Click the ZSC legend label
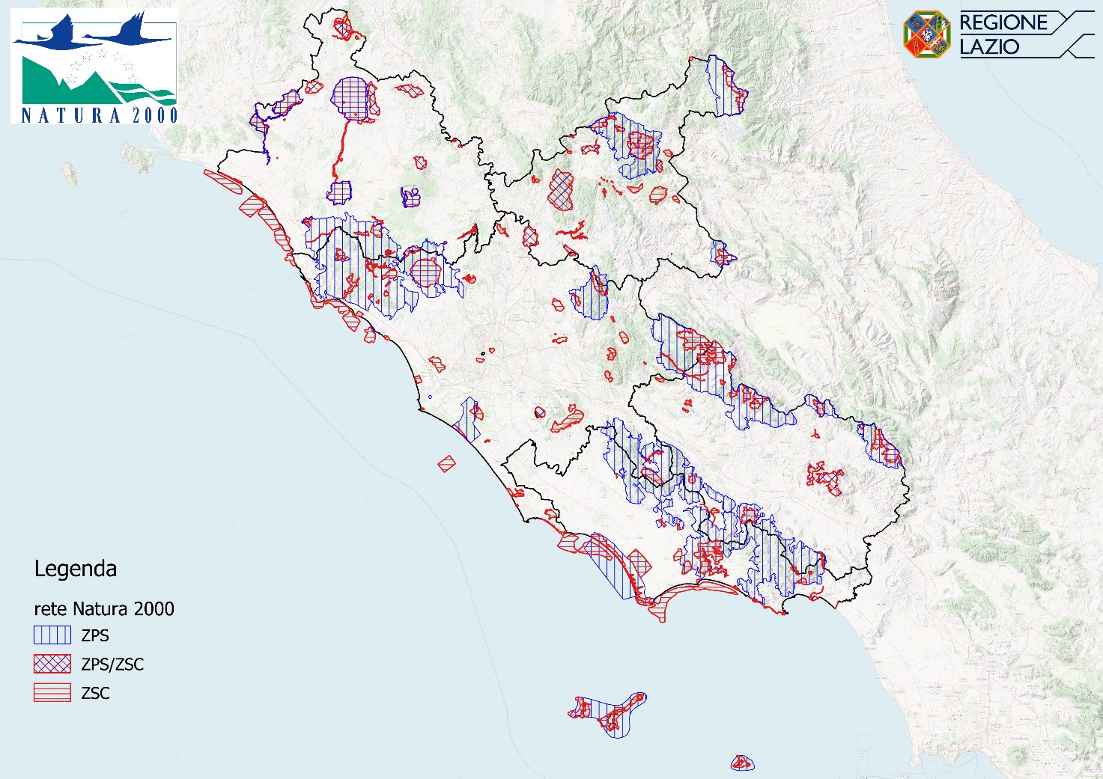Screen dimensions: 1103x779 coord(95,693)
